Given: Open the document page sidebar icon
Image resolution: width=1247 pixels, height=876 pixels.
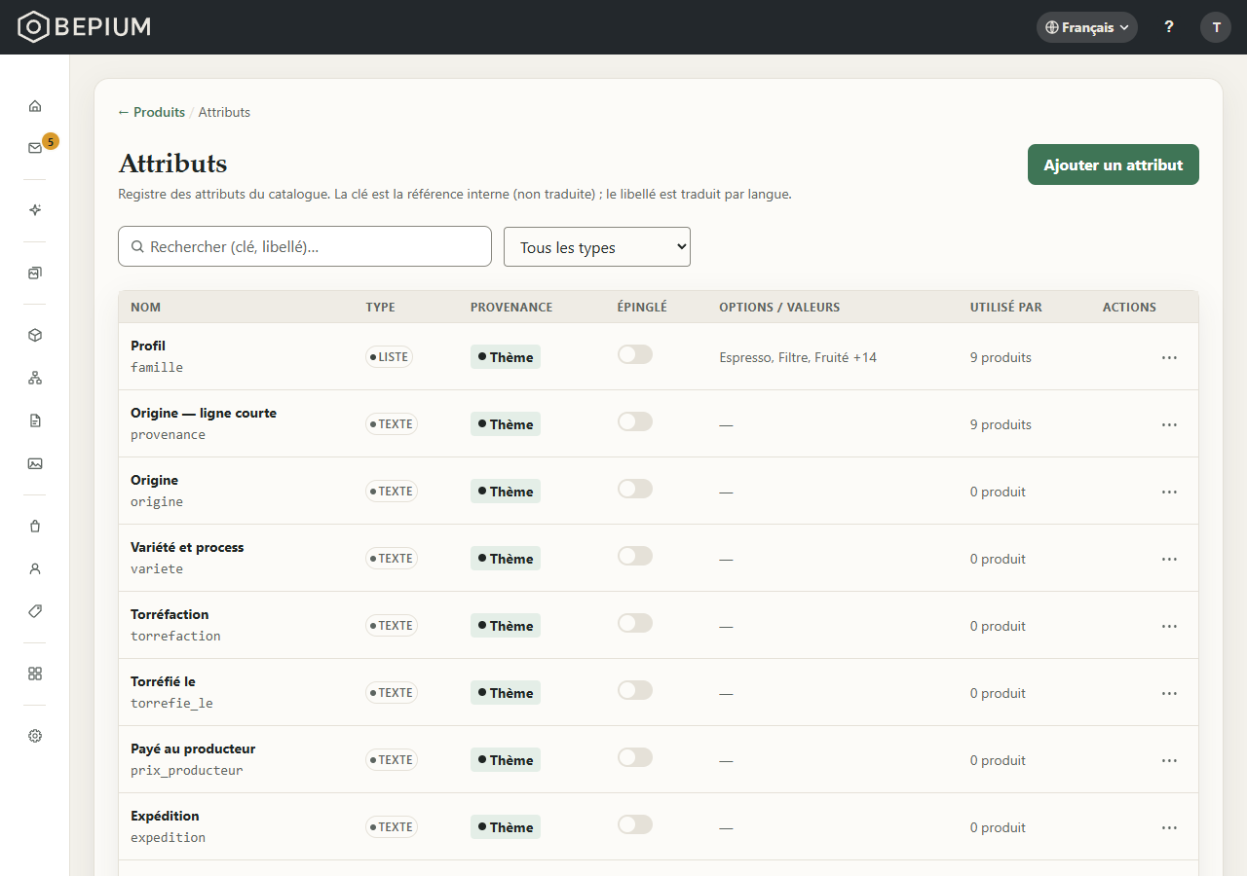Looking at the screenshot, I should tap(35, 420).
